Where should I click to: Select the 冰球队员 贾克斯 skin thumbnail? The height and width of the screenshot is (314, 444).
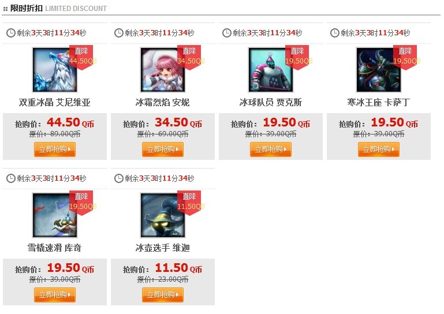tap(271, 70)
